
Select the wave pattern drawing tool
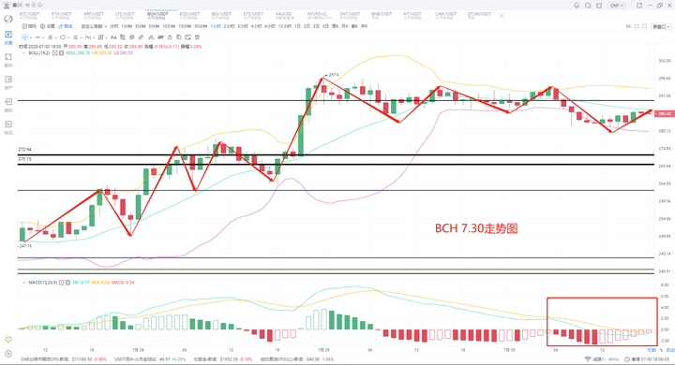click(x=88, y=37)
